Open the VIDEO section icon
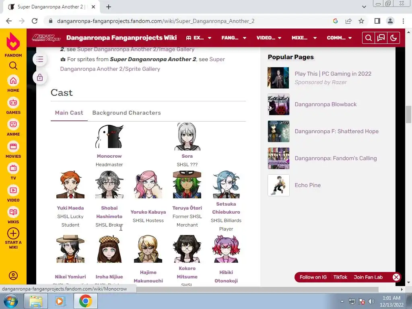The height and width of the screenshot is (309, 412). click(13, 190)
